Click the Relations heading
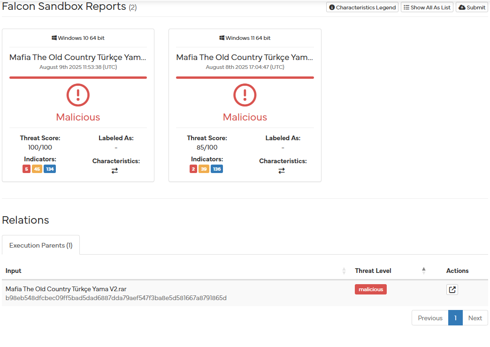 click(26, 220)
